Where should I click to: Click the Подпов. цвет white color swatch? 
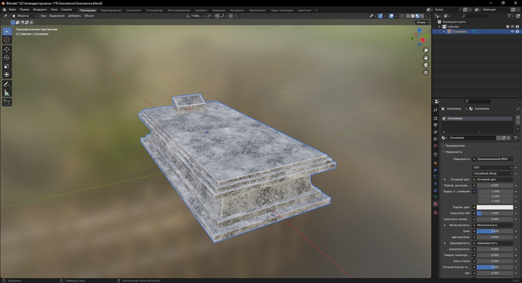(x=495, y=207)
